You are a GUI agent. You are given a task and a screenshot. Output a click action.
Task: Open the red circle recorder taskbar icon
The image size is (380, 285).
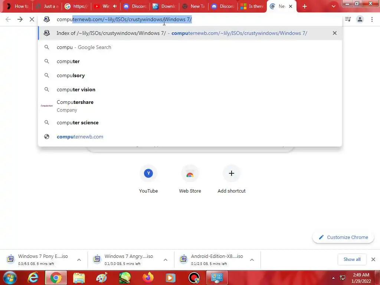click(194, 278)
